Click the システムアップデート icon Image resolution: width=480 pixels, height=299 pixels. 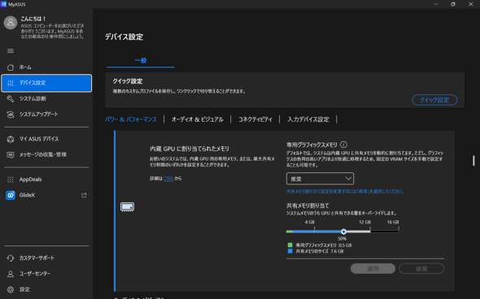(x=11, y=115)
